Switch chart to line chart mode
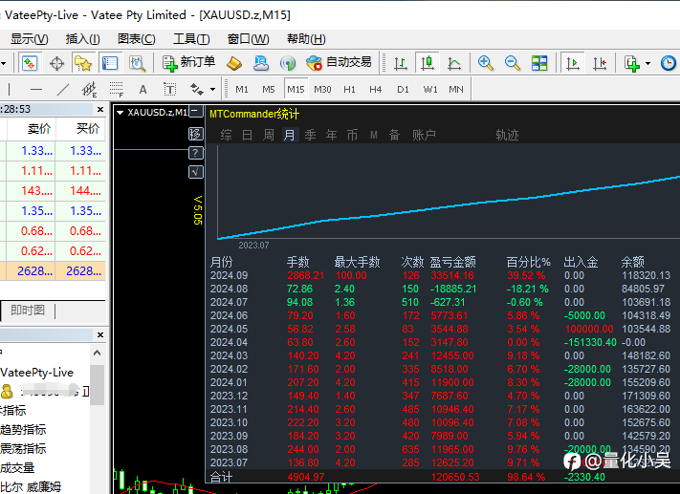The width and height of the screenshot is (680, 494). tap(454, 64)
